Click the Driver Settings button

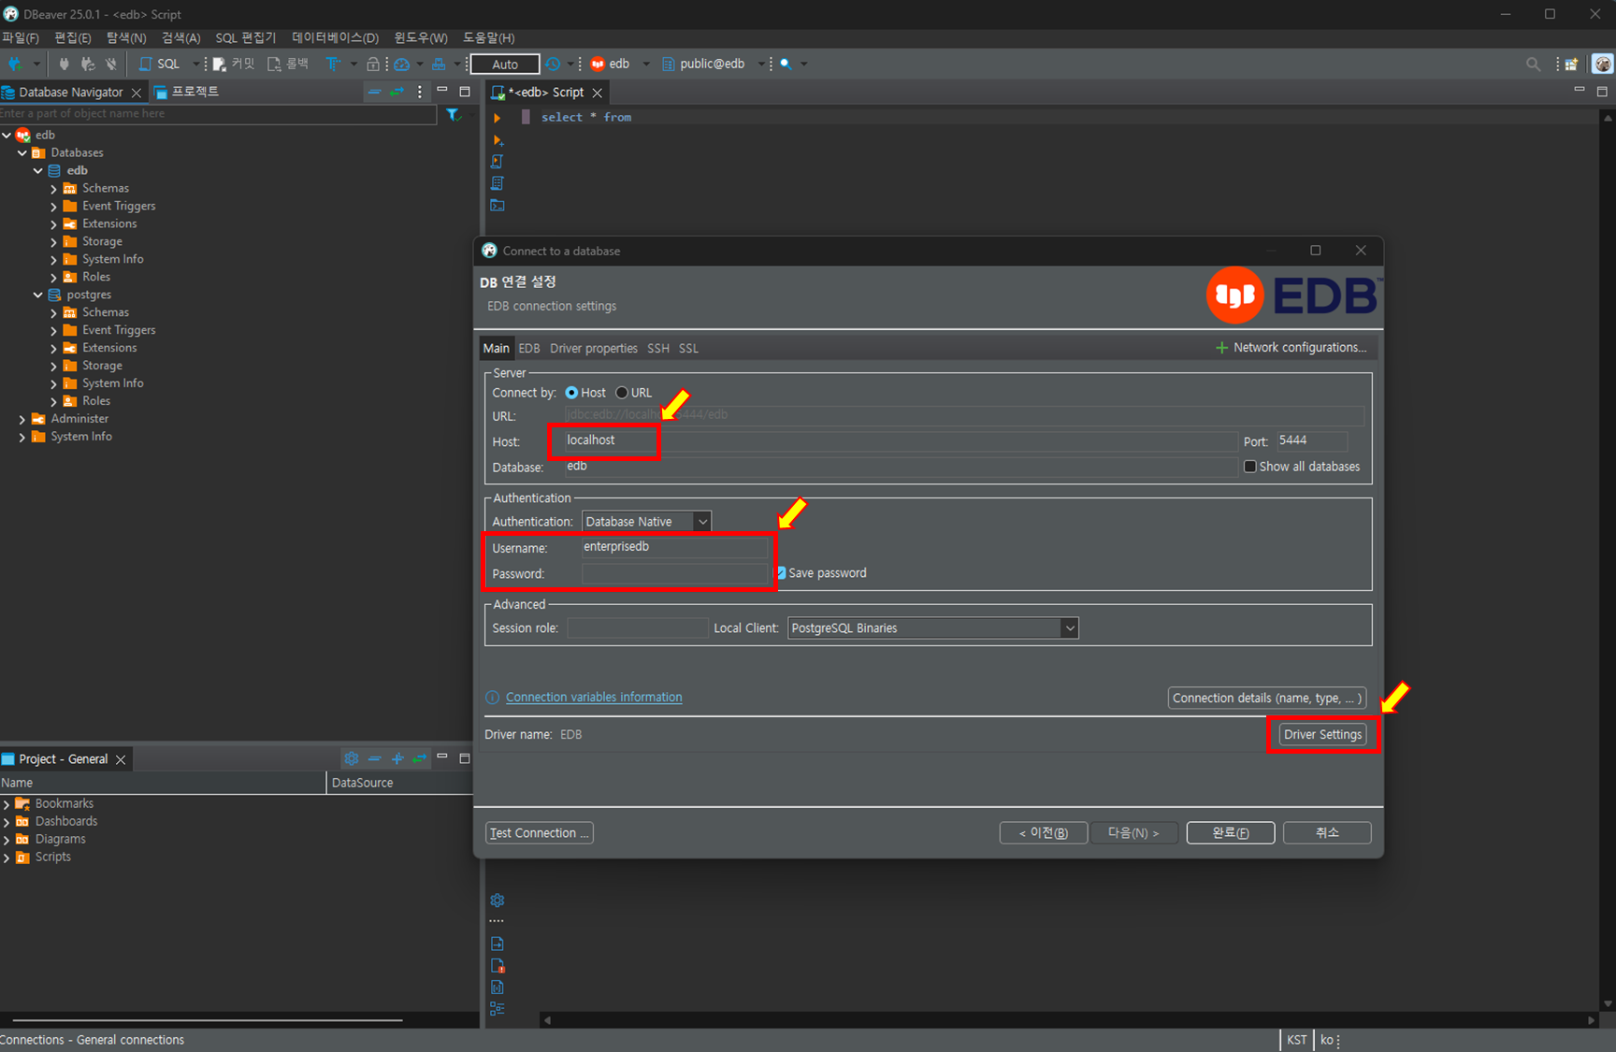pos(1322,735)
